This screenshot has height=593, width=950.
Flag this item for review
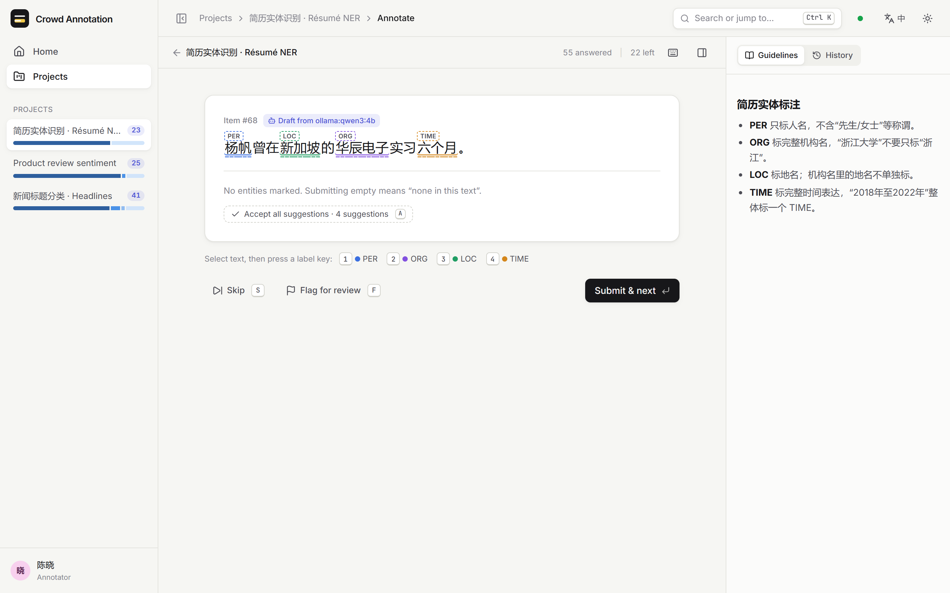pos(333,291)
